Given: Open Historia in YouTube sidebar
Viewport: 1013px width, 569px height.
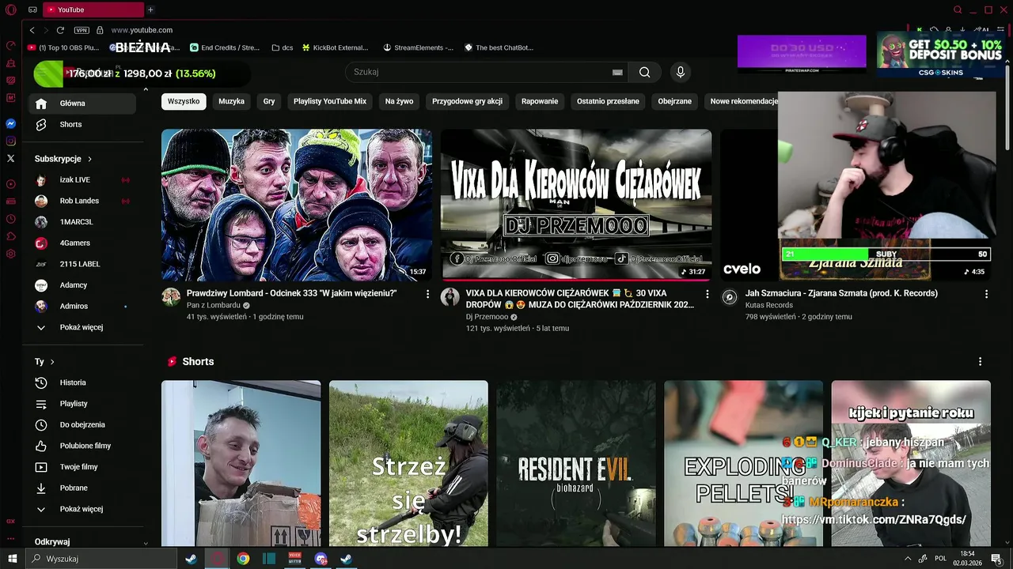Looking at the screenshot, I should [84, 382].
